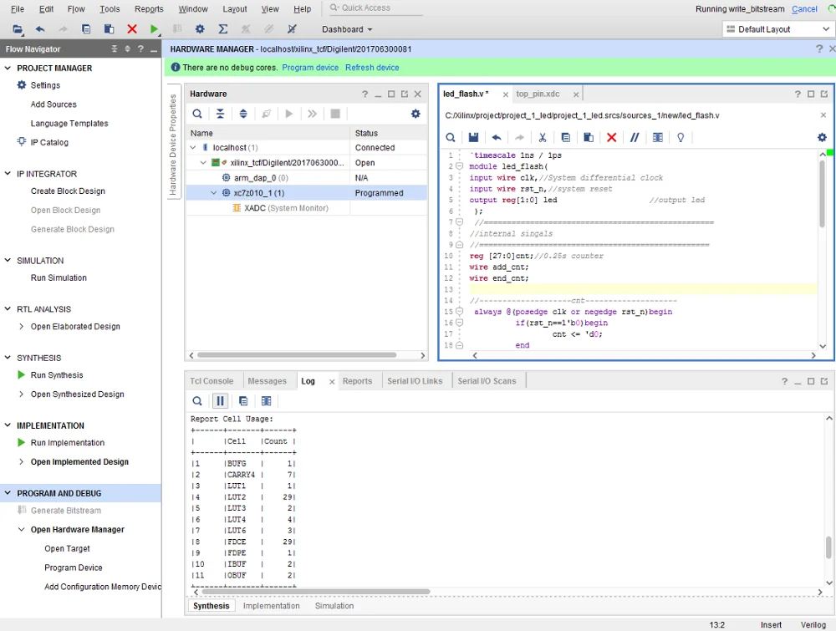Collapse code fold at line 2 module declaration
Screen dimensions: 836x631
pyautogui.click(x=460, y=166)
